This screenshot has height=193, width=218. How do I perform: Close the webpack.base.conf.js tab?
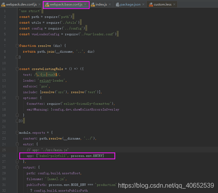click(x=85, y=4)
